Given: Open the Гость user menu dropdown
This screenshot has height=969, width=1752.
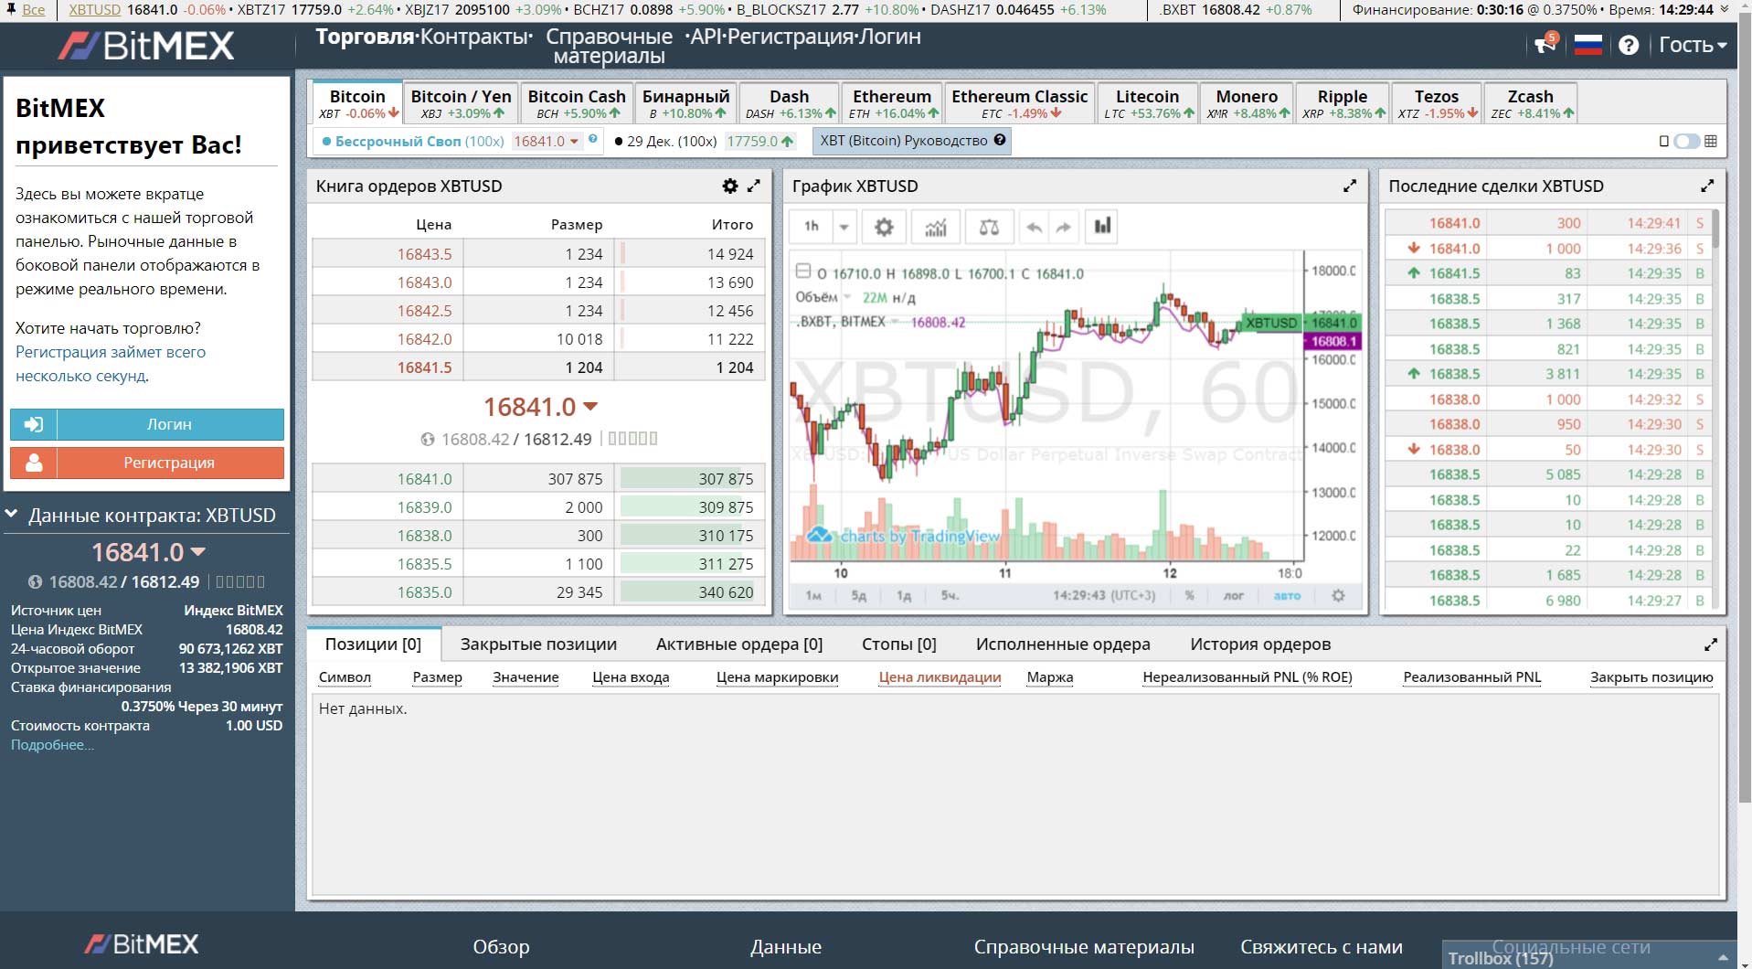Looking at the screenshot, I should pos(1693,45).
